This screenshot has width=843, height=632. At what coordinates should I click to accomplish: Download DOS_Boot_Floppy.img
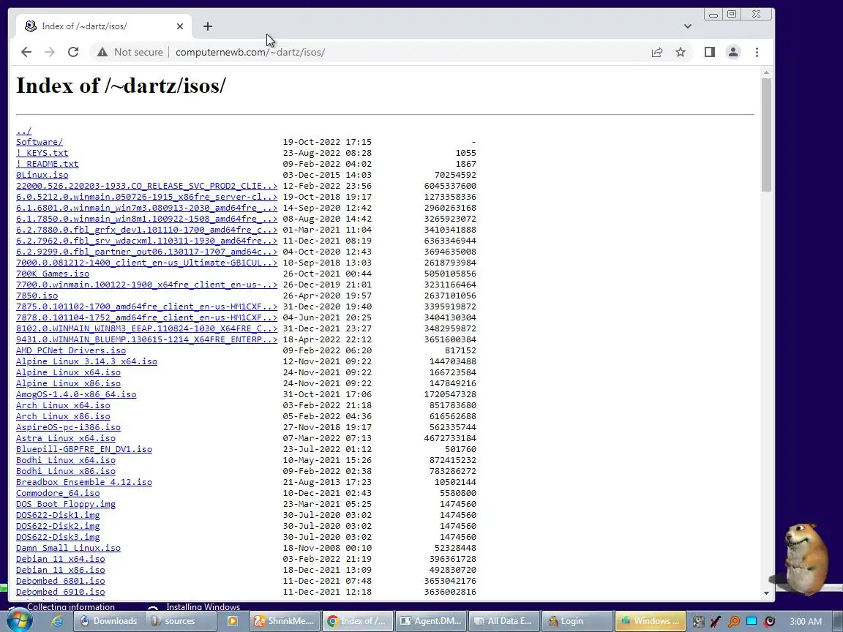coord(66,504)
